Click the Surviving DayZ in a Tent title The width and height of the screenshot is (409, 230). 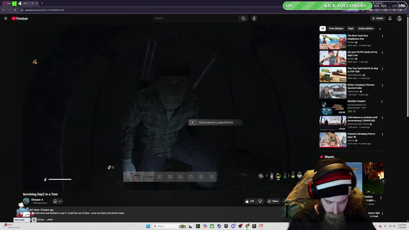(x=40, y=194)
